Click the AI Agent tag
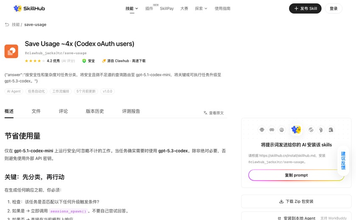Image resolution: width=356 pixels, height=220 pixels. 14,91
